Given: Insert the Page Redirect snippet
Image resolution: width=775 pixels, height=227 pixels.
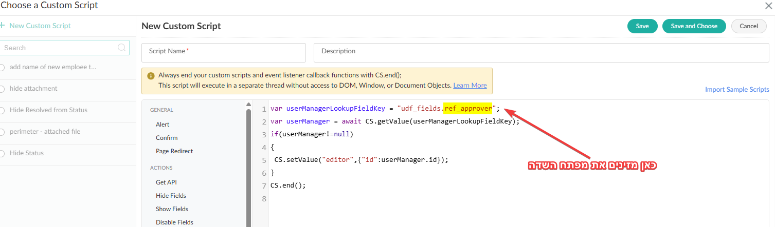Looking at the screenshot, I should click(x=174, y=151).
